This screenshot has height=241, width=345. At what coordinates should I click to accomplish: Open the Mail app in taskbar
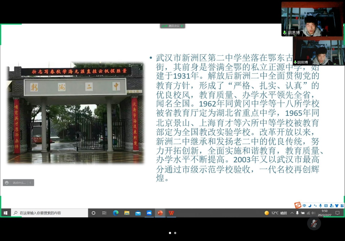pyautogui.click(x=138, y=213)
